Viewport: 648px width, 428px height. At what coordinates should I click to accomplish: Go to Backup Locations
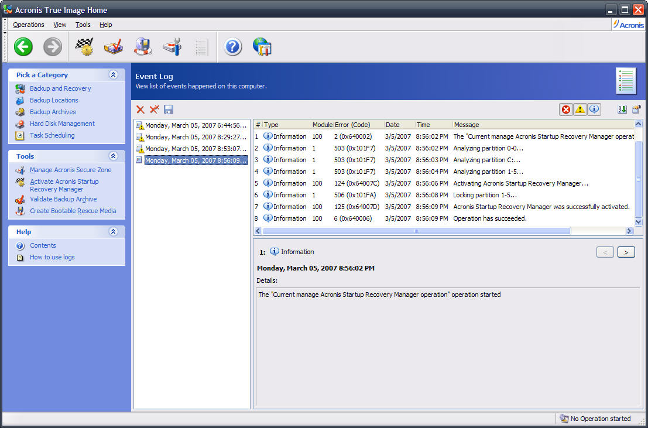click(54, 100)
